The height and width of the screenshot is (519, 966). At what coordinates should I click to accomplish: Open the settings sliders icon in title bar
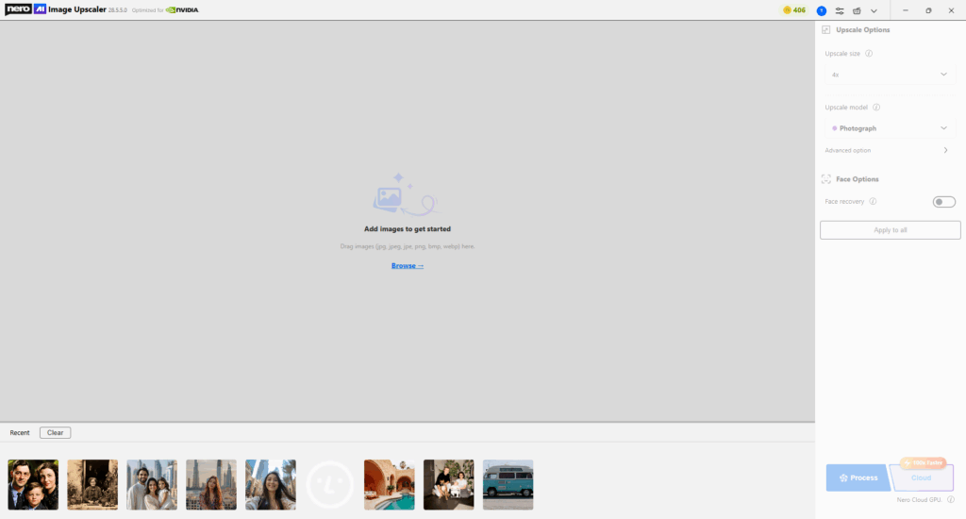click(840, 10)
